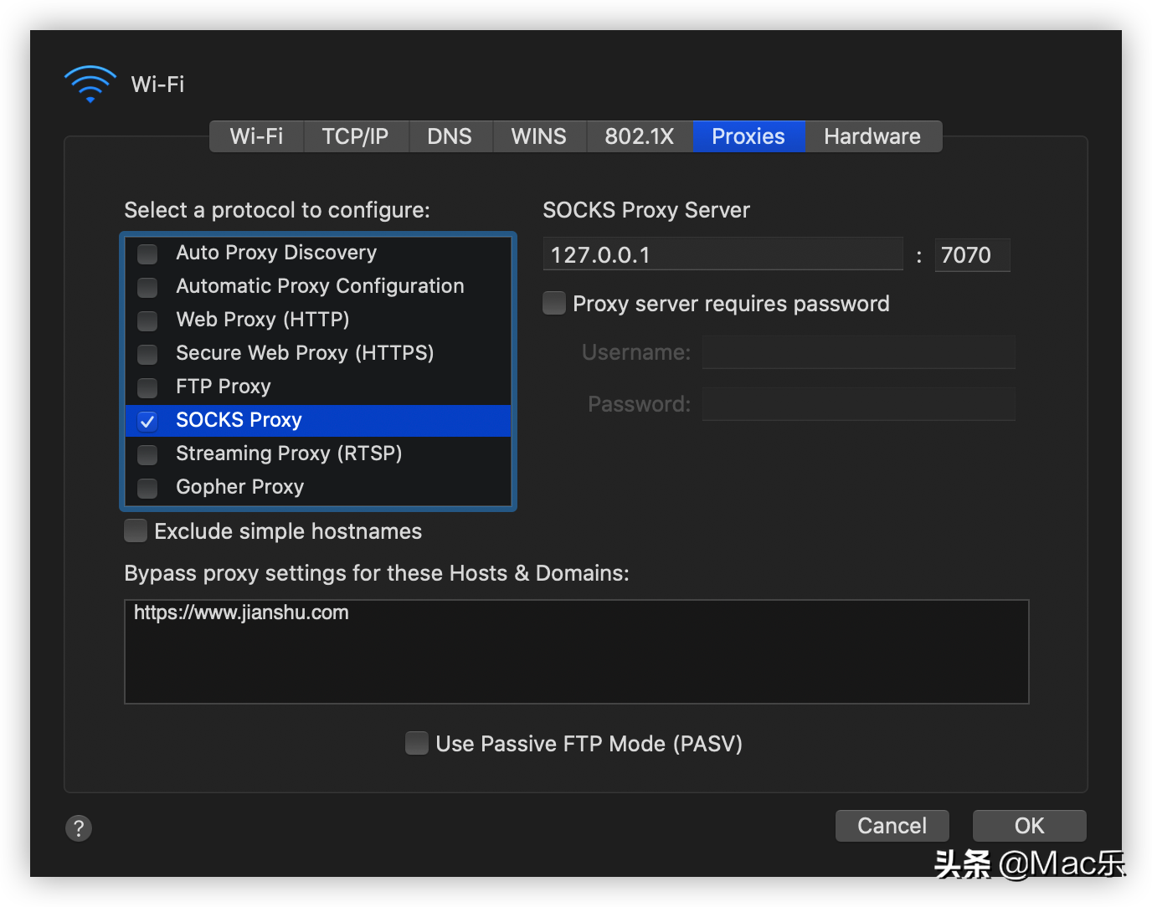Open the WINS tab

point(538,136)
